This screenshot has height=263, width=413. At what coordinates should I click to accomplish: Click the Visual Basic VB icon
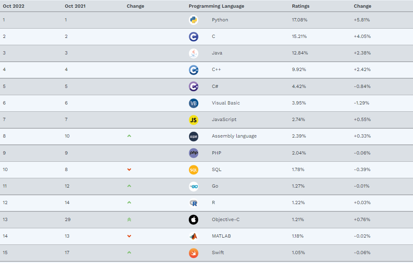click(194, 103)
